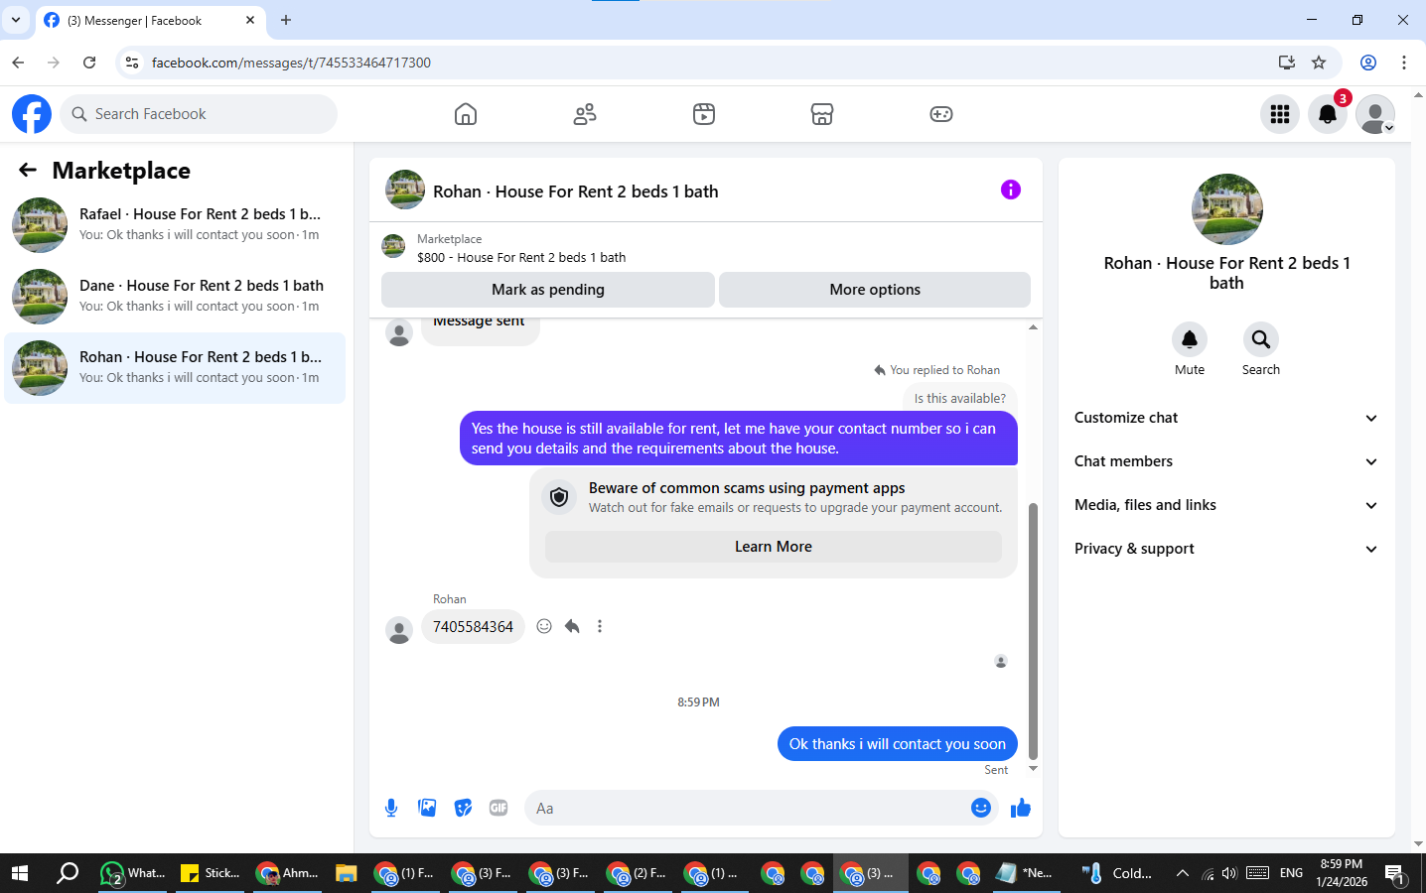Search in the conversation via magnifier icon
Viewport: 1426px width, 893px height.
[1261, 339]
